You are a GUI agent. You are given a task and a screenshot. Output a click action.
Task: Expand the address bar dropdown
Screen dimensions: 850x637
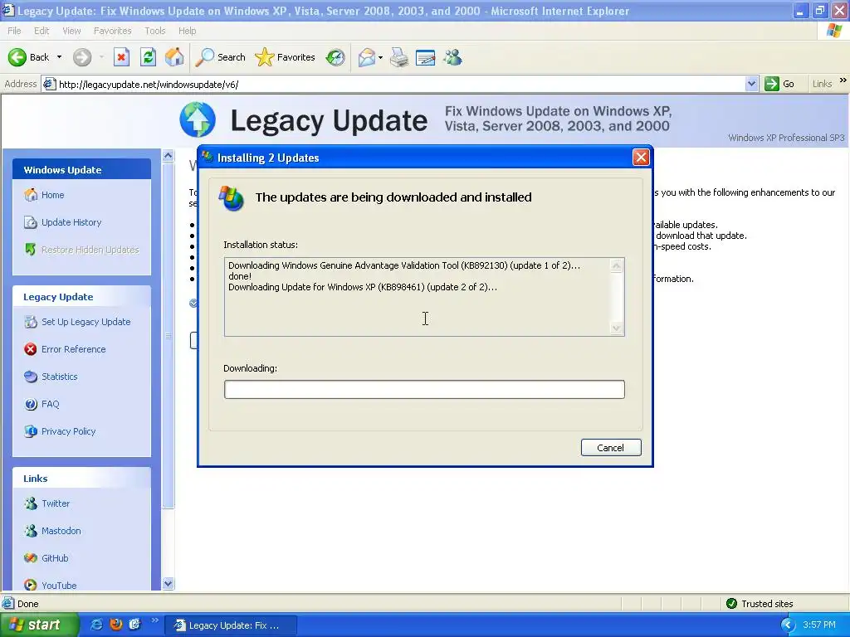(750, 84)
